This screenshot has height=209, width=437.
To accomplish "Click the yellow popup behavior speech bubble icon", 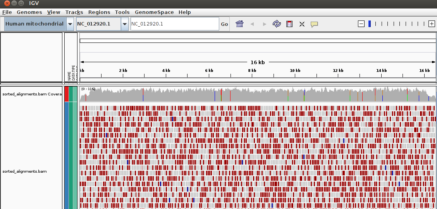I will [314, 24].
